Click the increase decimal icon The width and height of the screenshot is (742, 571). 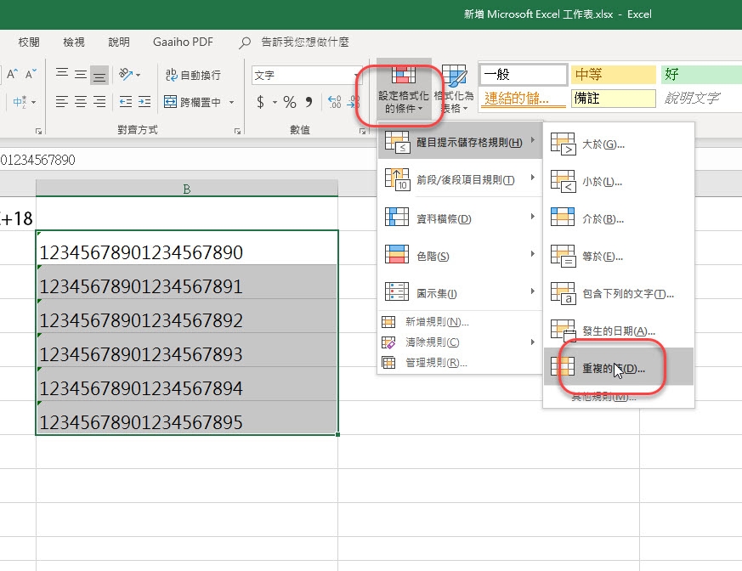point(334,102)
